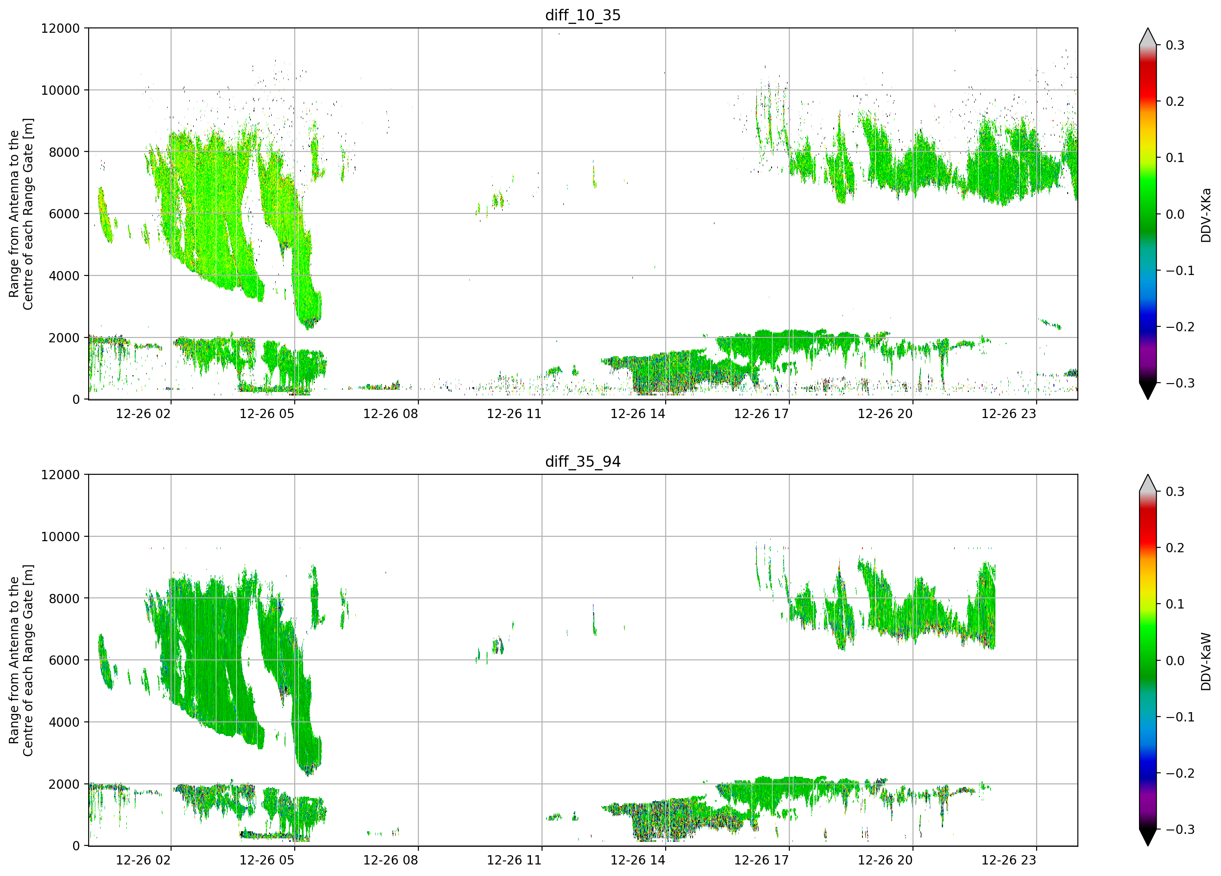Click "12-26 08" tick under diff_10_35 plot
The image size is (1221, 876).
[x=391, y=414]
